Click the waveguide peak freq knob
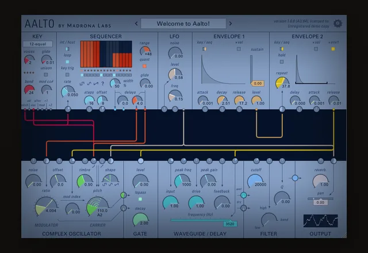368x253 pixels. (x=182, y=181)
